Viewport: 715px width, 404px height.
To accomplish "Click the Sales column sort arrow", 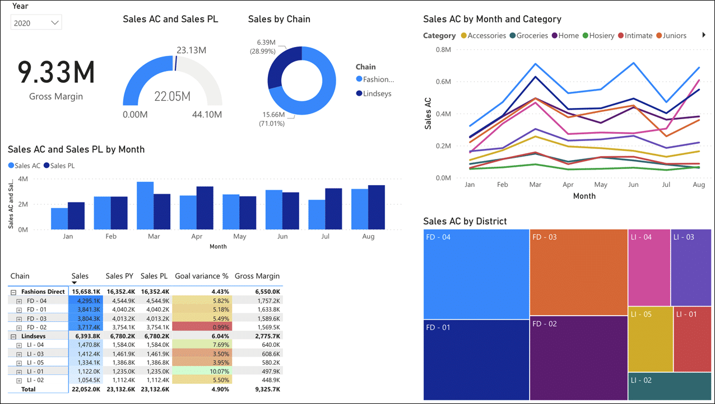I will (75, 283).
